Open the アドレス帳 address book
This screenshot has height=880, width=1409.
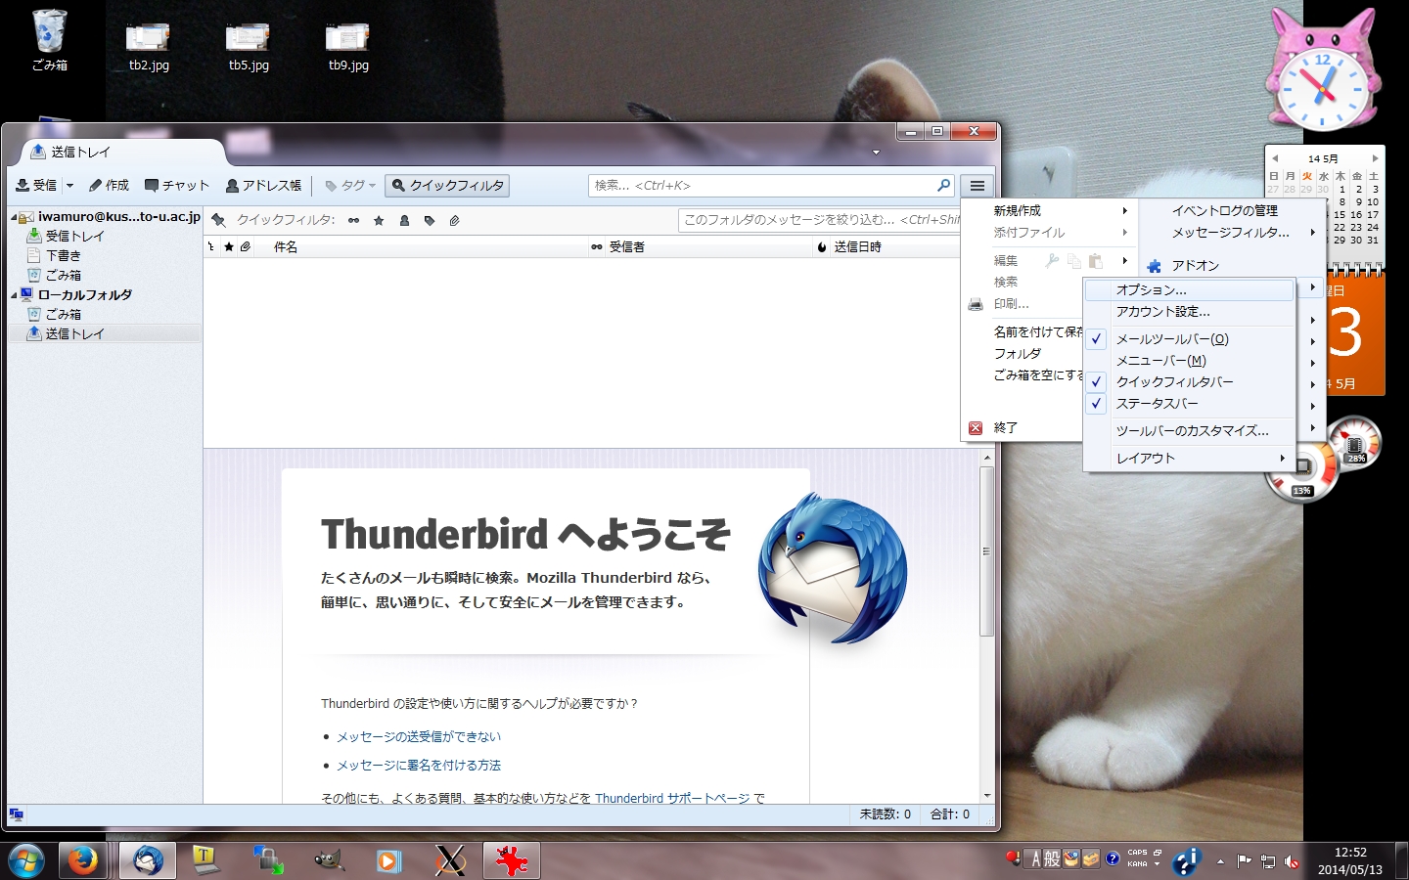[264, 185]
